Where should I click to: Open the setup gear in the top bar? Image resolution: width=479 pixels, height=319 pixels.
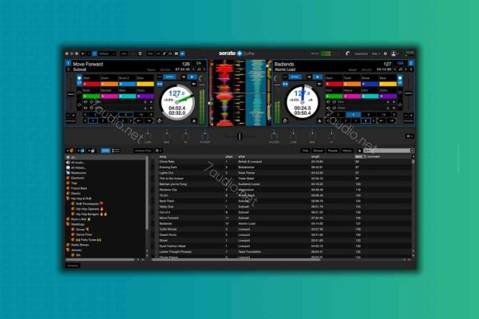386,53
